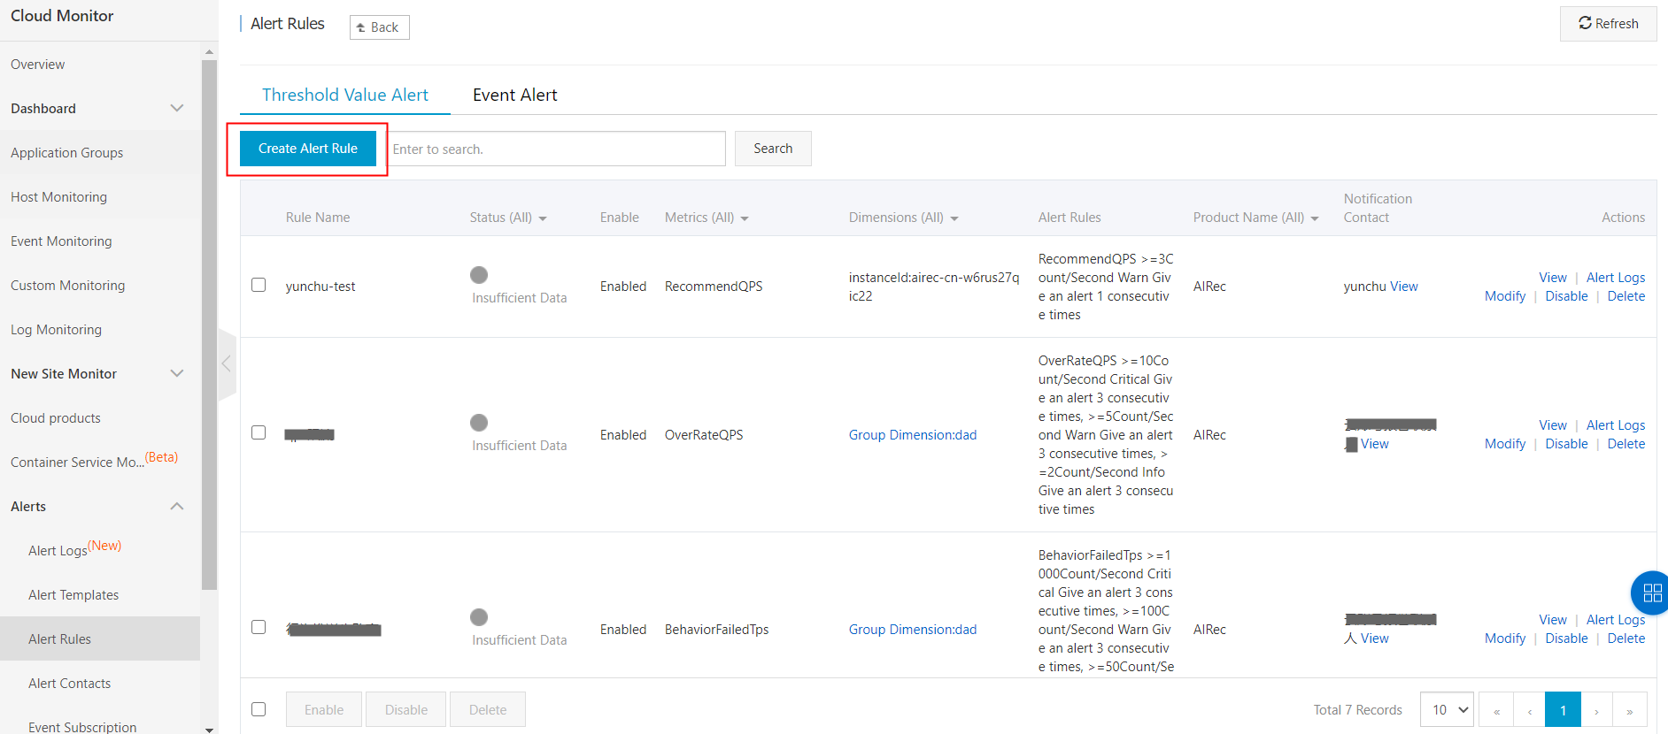Select the OverRateQPS rule checkbox
The width and height of the screenshot is (1668, 734).
[x=259, y=432]
